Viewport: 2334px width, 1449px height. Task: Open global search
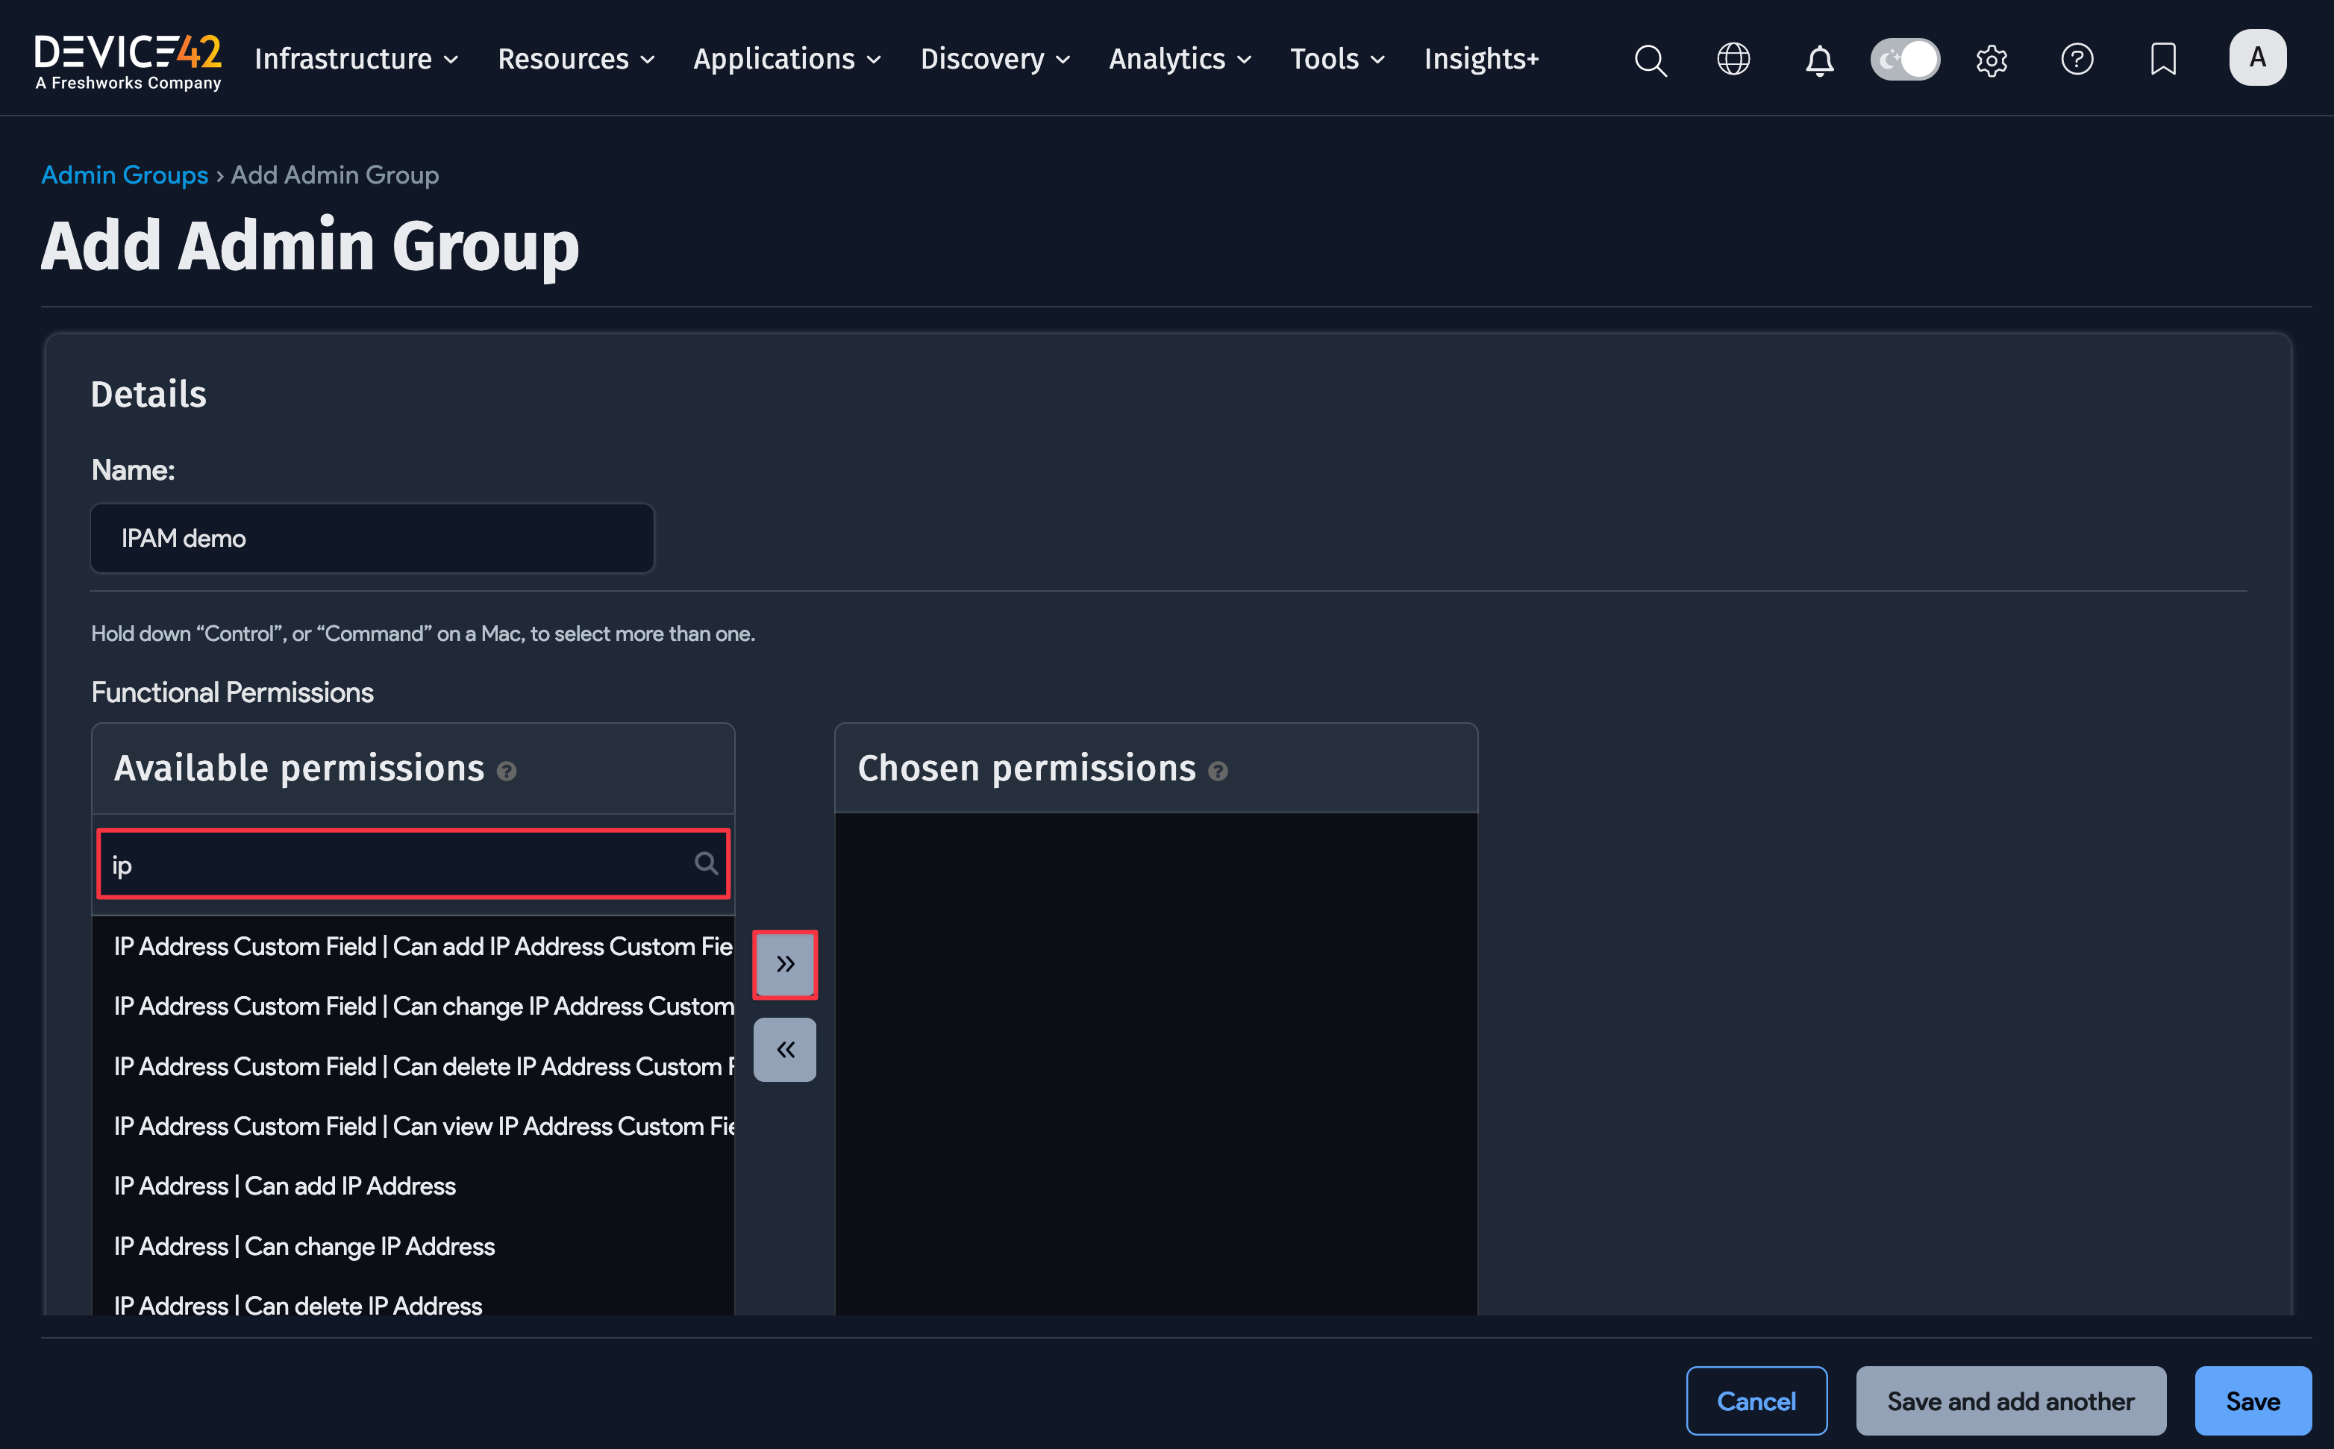[1650, 60]
